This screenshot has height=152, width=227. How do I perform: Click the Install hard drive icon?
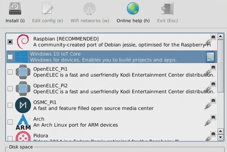[15, 9]
